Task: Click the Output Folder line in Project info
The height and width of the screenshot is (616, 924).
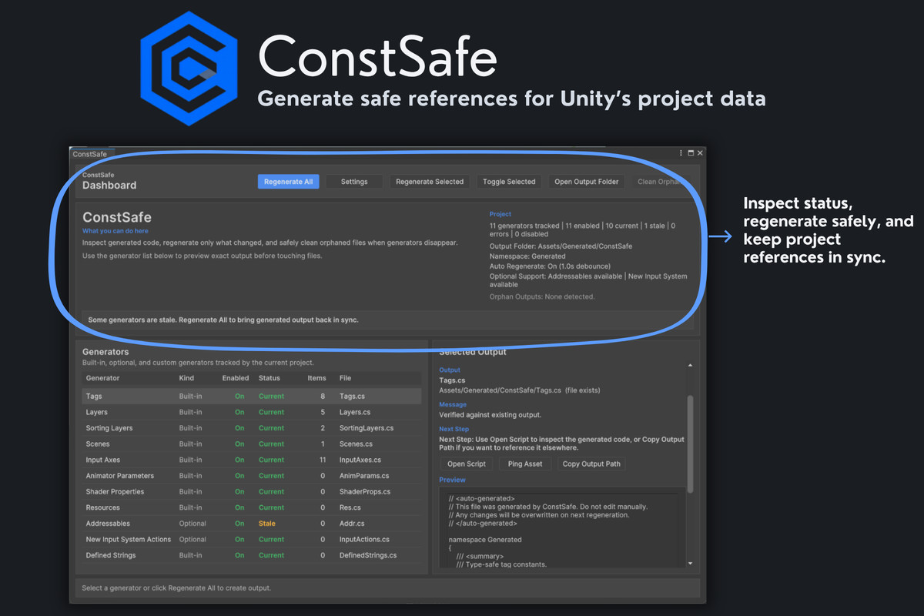Action: 561,246
